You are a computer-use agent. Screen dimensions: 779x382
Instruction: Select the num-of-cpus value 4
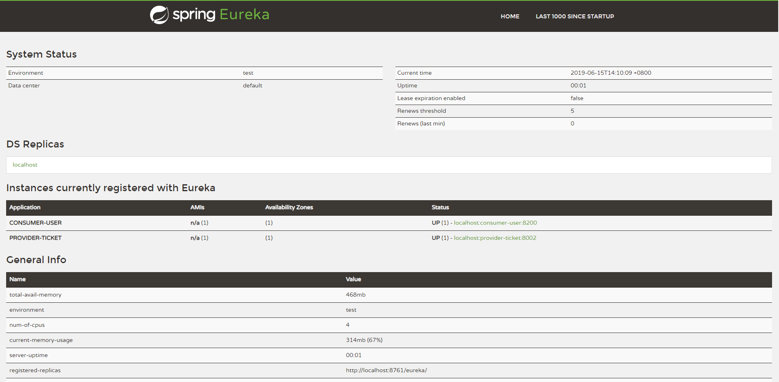pyautogui.click(x=348, y=325)
